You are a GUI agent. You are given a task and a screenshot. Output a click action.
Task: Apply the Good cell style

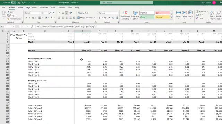[147, 17]
